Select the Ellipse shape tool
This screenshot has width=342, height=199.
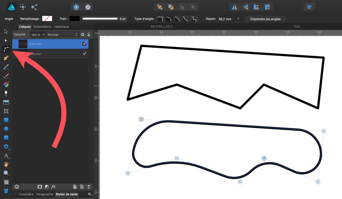[6, 129]
